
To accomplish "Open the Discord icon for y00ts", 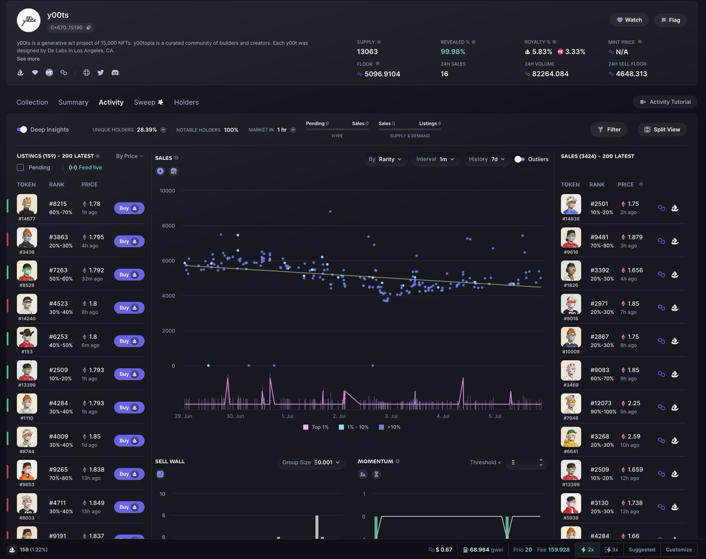I will (x=115, y=72).
